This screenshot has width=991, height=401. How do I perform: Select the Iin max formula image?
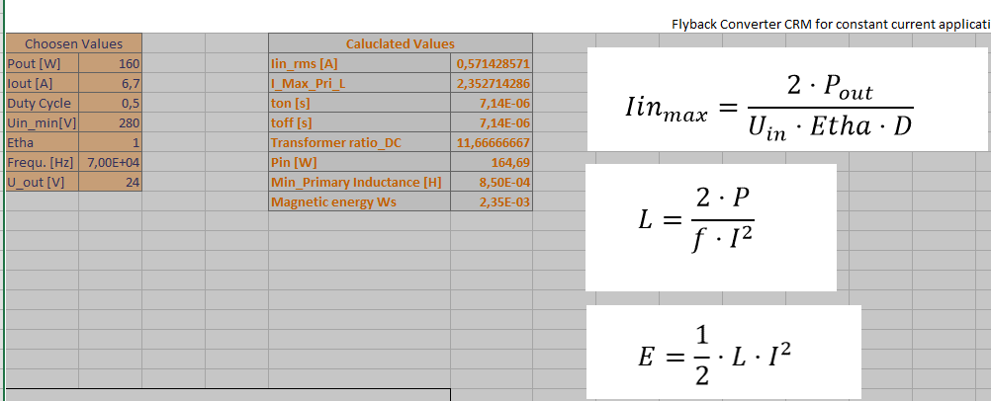(x=789, y=99)
